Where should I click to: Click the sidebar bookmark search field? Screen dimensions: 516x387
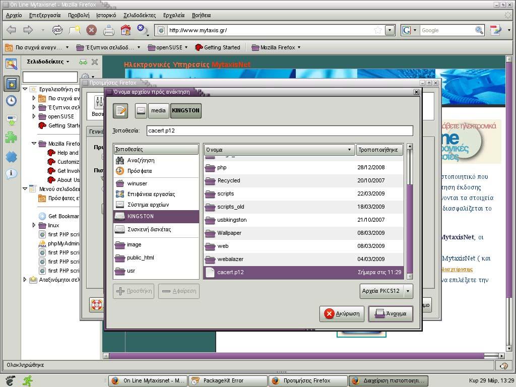(50, 77)
